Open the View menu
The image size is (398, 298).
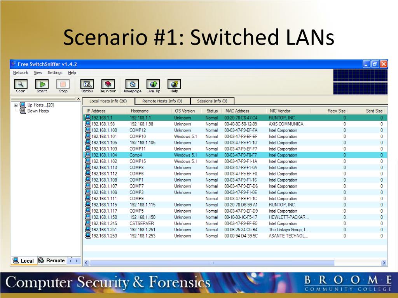pyautogui.click(x=38, y=73)
